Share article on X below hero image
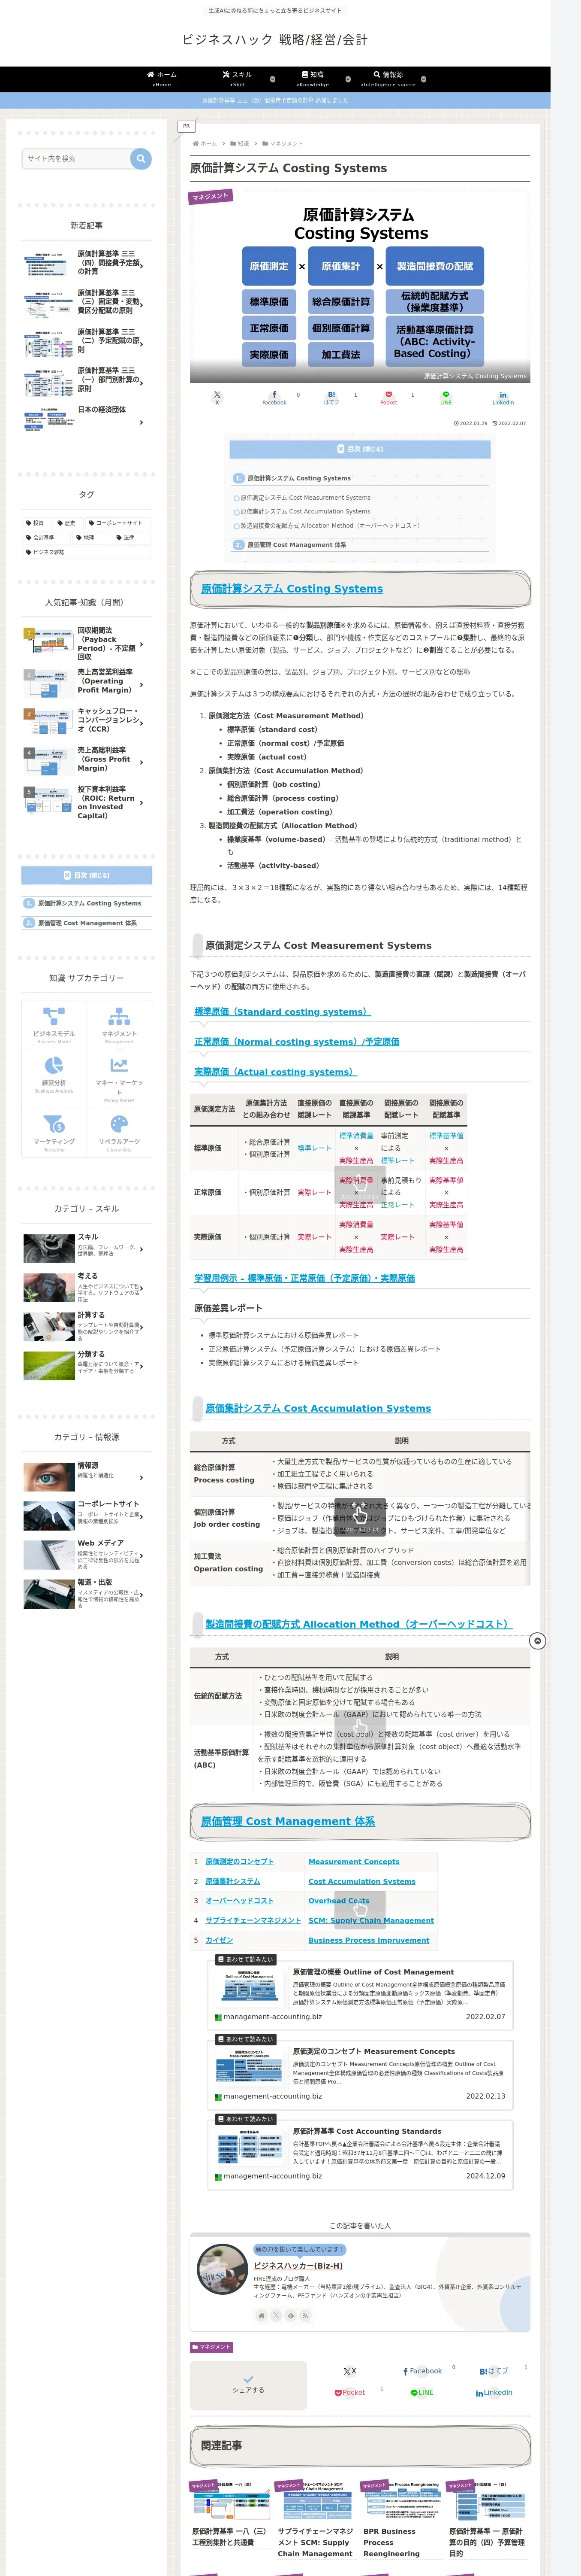The height and width of the screenshot is (2576, 581). [x=217, y=397]
